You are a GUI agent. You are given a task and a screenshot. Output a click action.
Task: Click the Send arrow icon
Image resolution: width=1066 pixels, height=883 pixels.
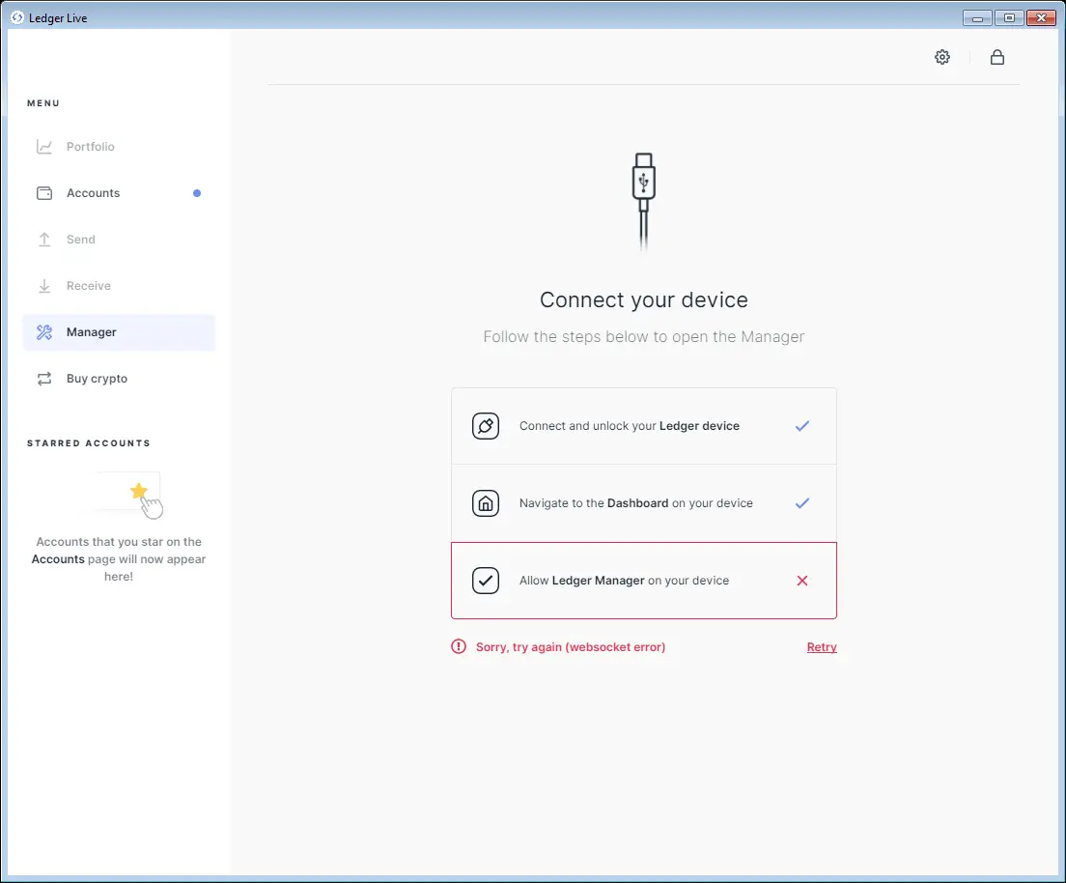[44, 240]
